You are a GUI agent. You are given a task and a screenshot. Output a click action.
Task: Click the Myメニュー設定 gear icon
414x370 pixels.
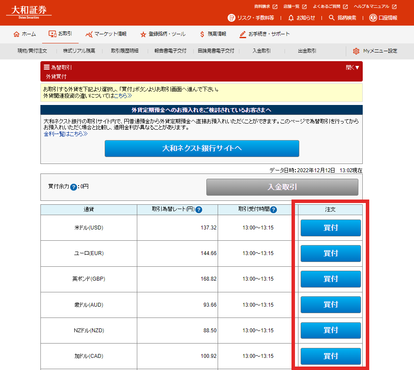[x=356, y=51]
